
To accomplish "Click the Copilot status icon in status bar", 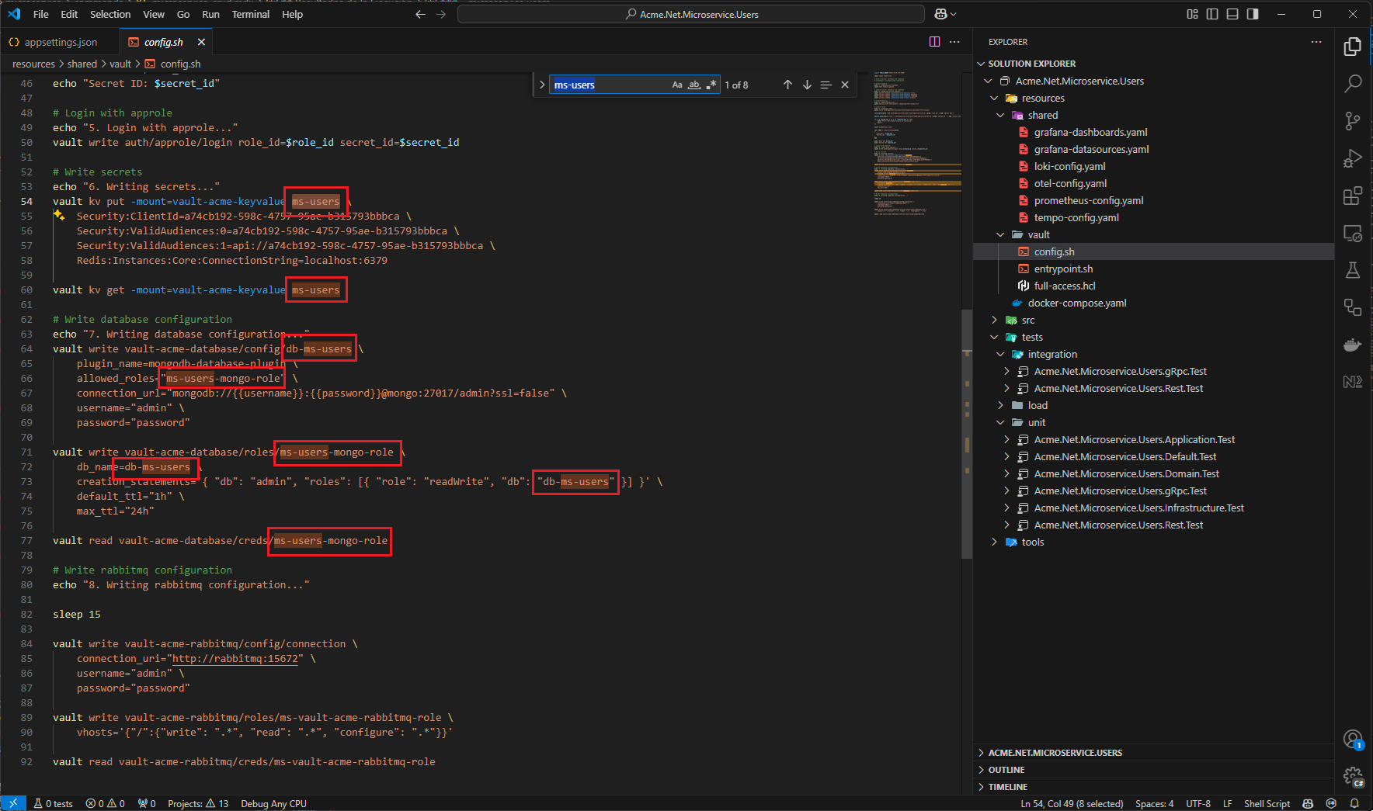I will click(1308, 803).
